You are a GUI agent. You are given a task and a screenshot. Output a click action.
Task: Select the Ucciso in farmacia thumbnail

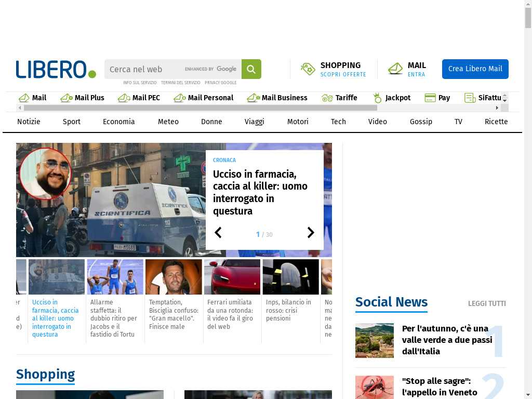point(57,277)
